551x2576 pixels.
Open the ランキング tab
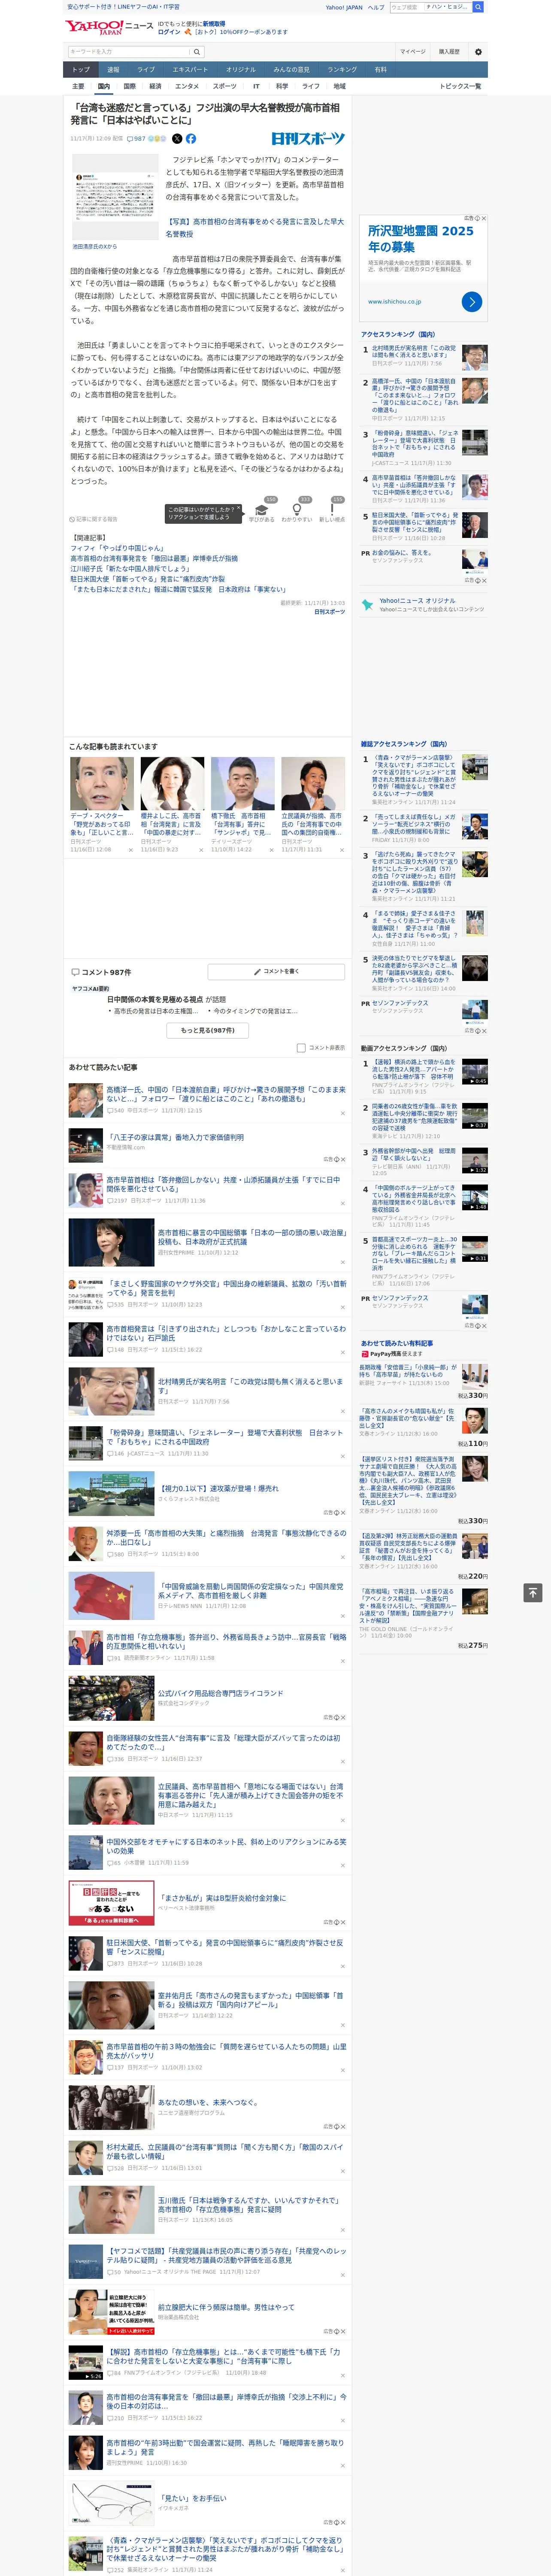[342, 70]
